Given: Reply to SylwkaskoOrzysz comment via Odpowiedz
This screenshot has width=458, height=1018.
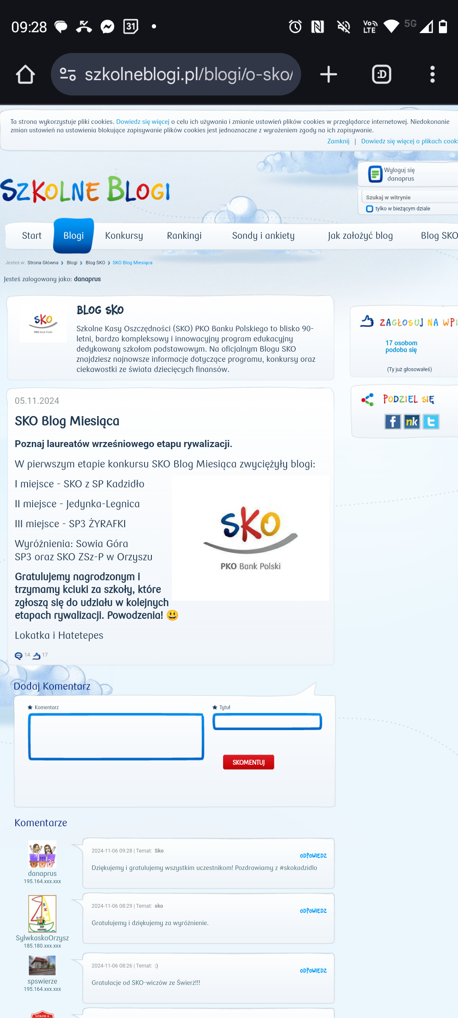Looking at the screenshot, I should pyautogui.click(x=313, y=911).
